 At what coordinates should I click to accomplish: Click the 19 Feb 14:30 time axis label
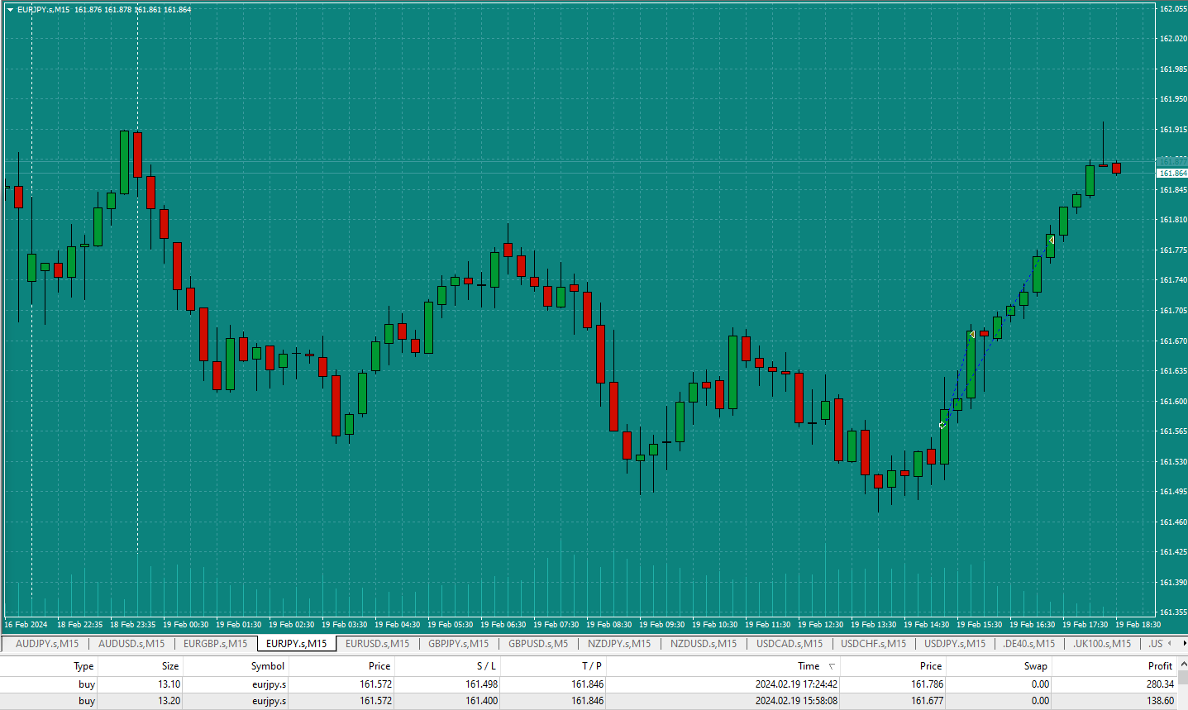(x=926, y=625)
